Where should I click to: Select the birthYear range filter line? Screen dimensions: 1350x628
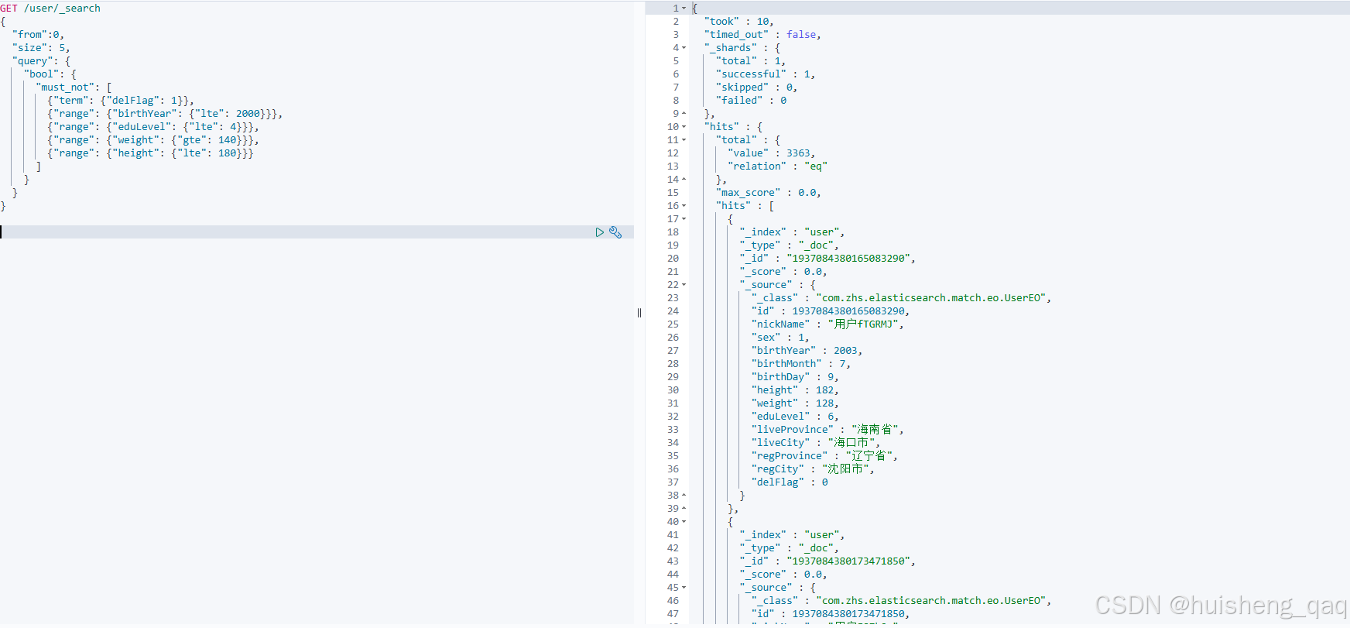point(165,114)
